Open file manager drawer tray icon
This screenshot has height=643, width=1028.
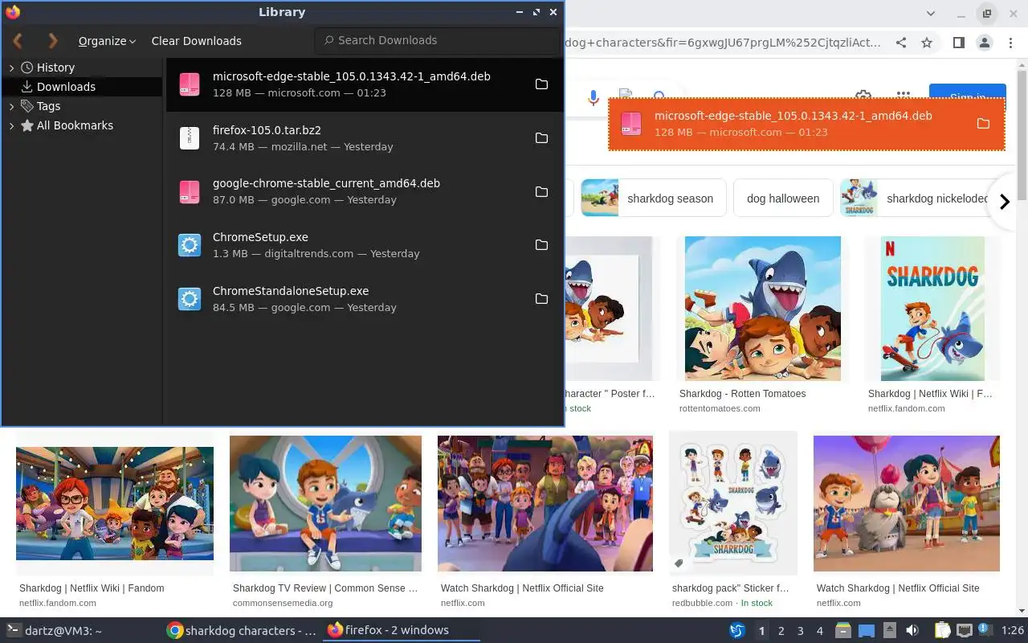tap(844, 631)
